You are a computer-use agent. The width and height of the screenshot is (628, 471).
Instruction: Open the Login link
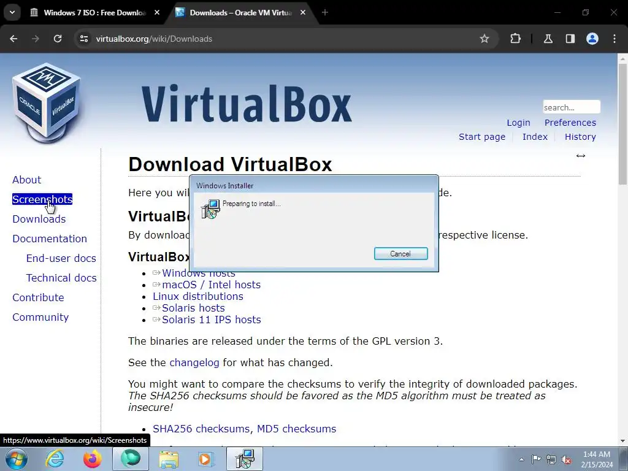point(518,123)
